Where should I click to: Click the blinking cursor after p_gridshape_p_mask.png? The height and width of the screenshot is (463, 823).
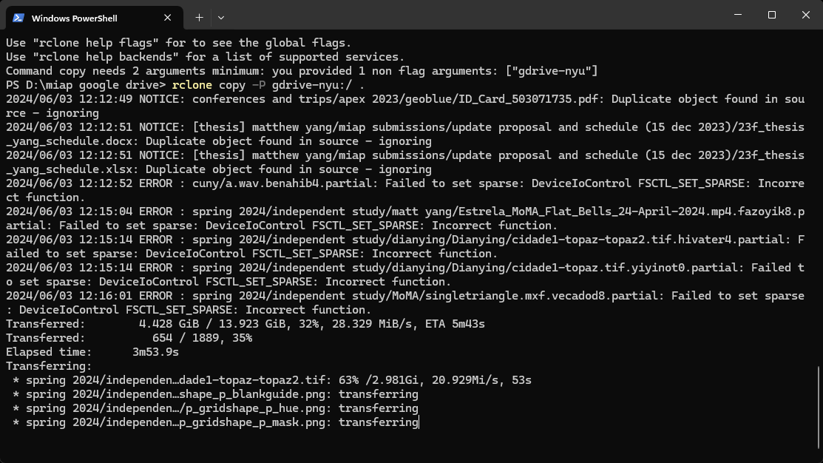click(x=419, y=422)
